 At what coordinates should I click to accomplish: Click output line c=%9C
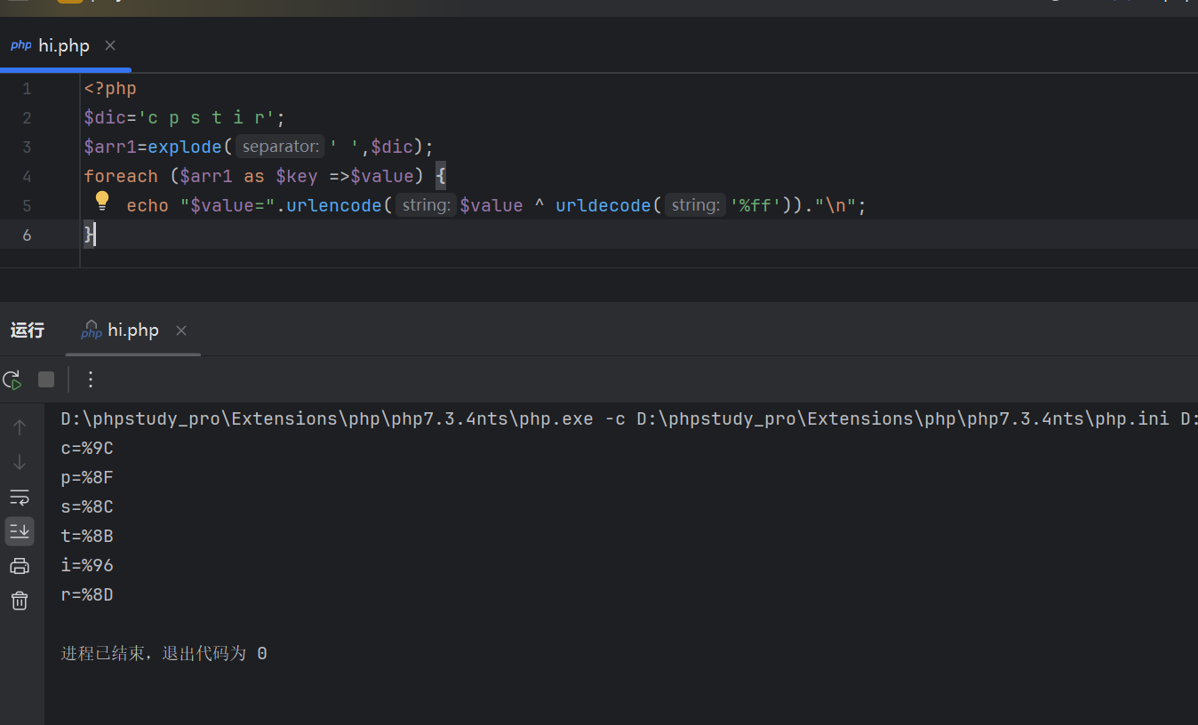87,449
